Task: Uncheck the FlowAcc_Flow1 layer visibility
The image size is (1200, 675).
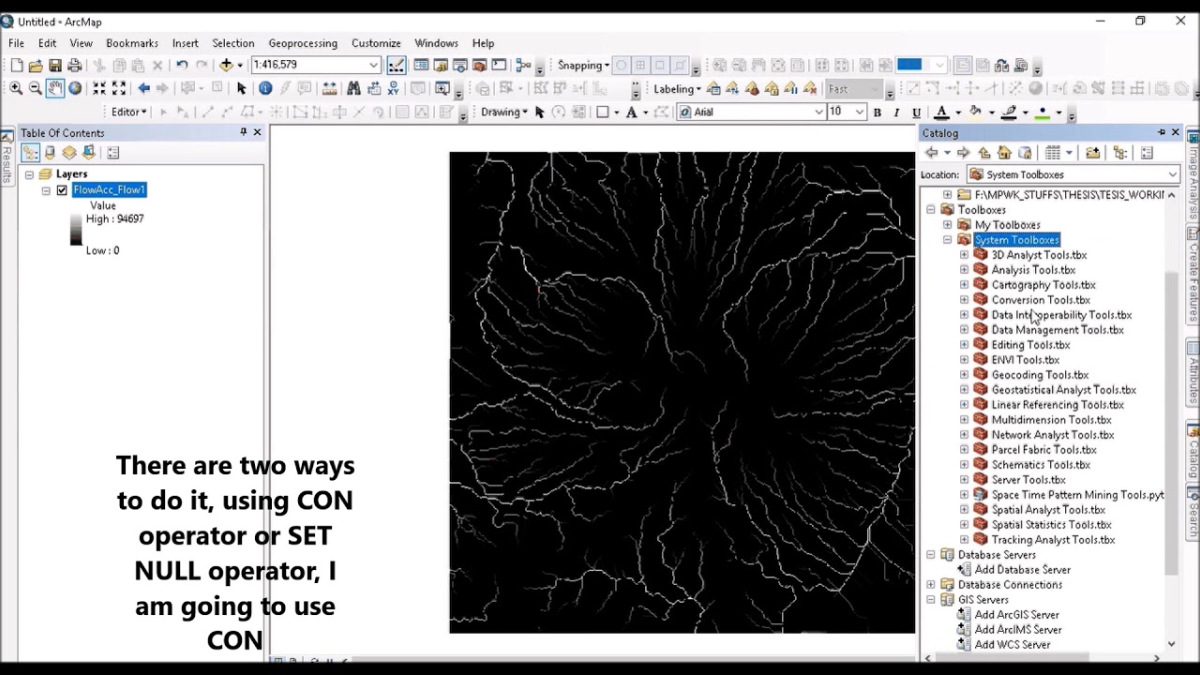Action: tap(62, 190)
